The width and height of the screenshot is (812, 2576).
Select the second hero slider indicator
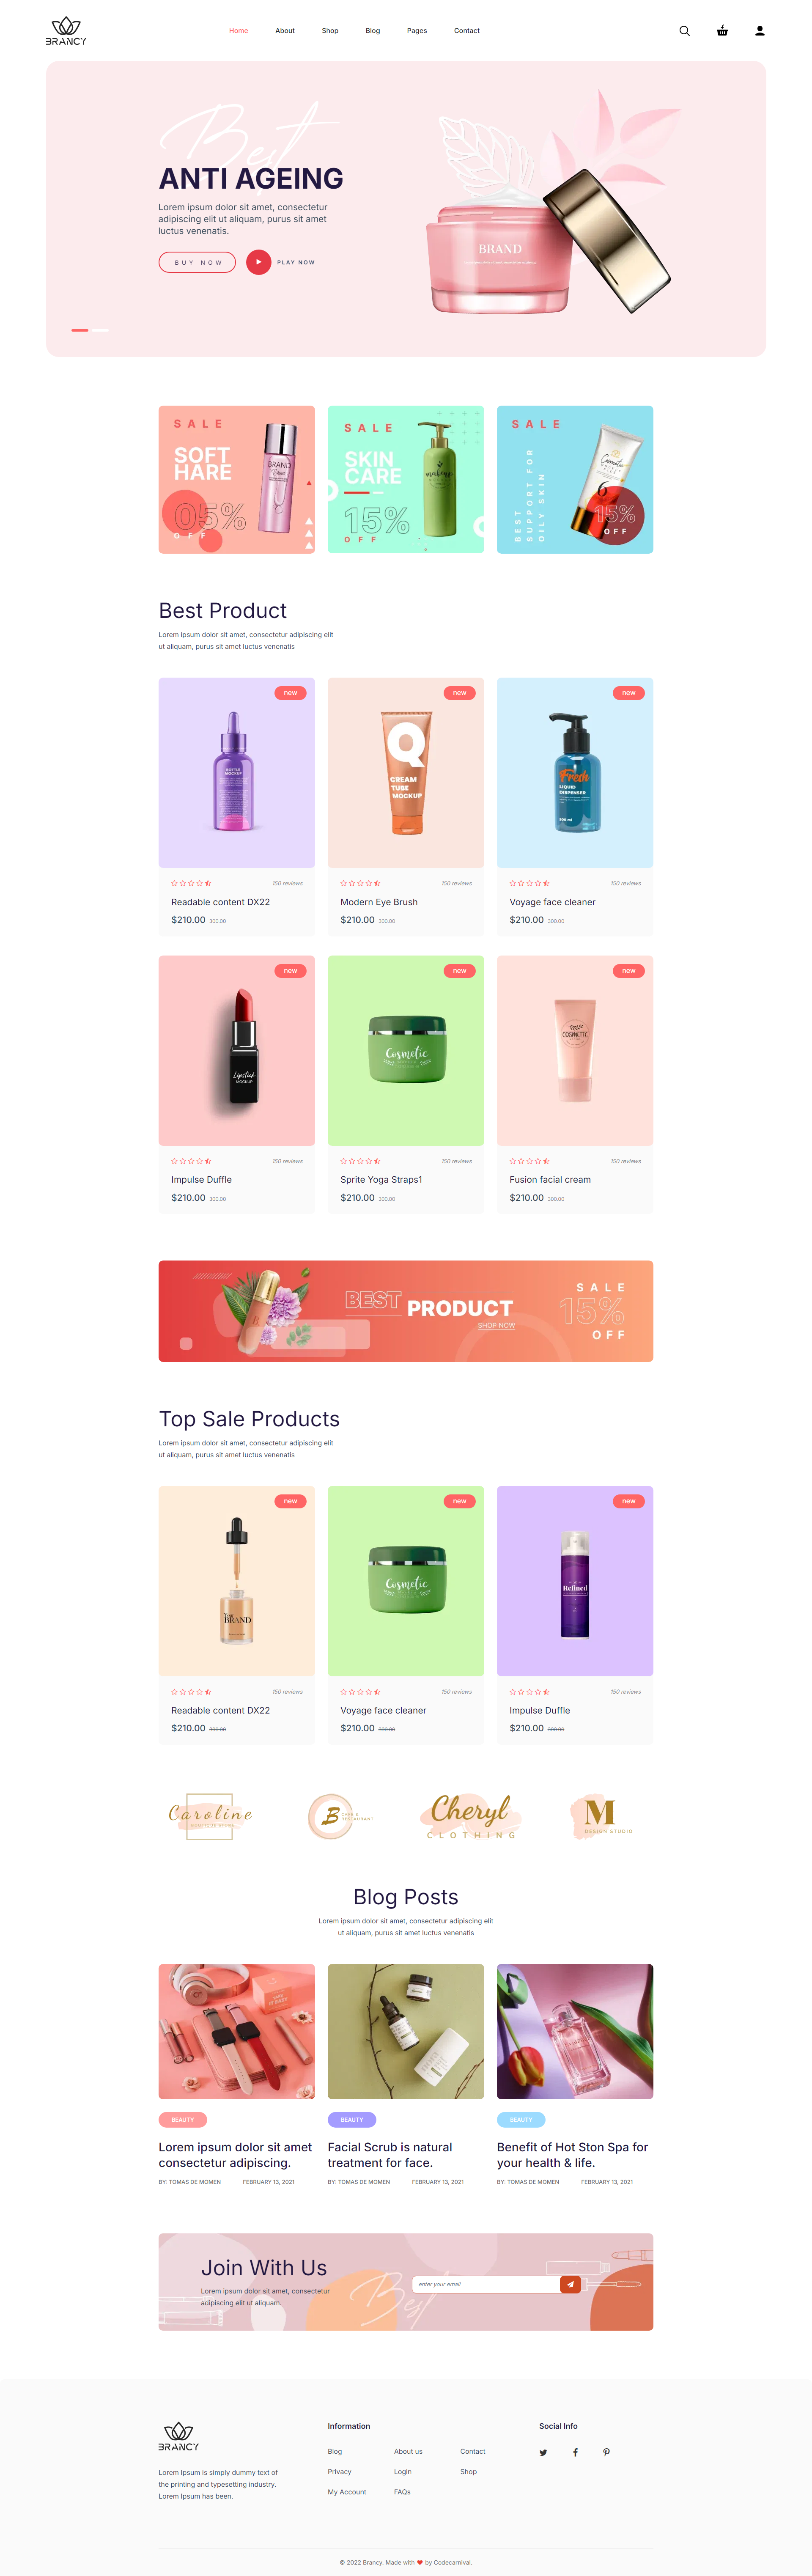pos(100,330)
